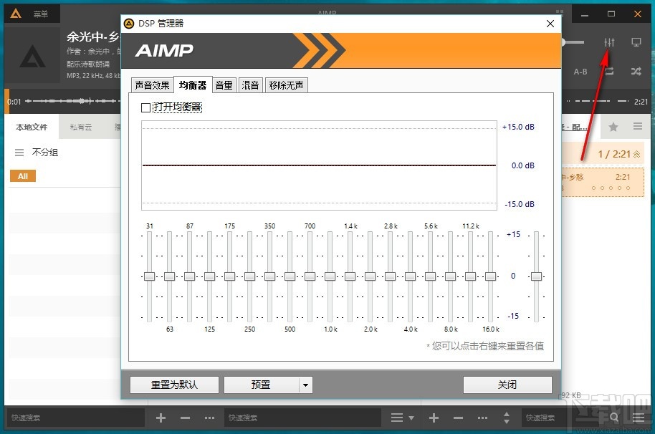Click the visualization monitor icon

[635, 42]
